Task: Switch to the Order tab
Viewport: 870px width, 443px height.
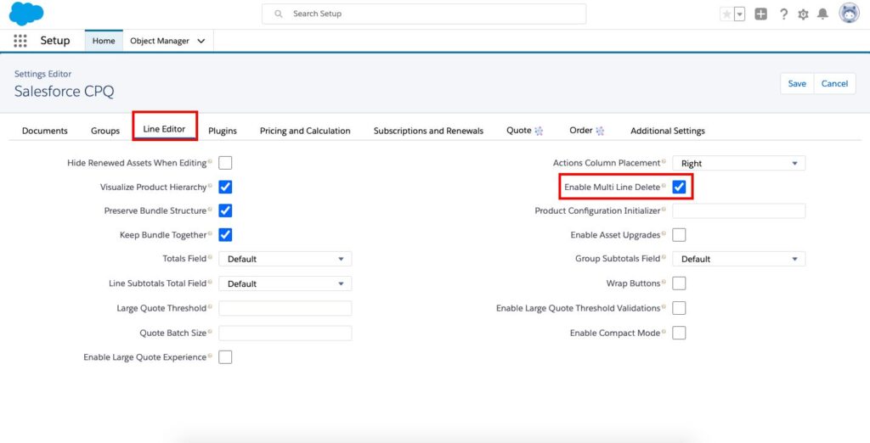Action: (x=586, y=131)
